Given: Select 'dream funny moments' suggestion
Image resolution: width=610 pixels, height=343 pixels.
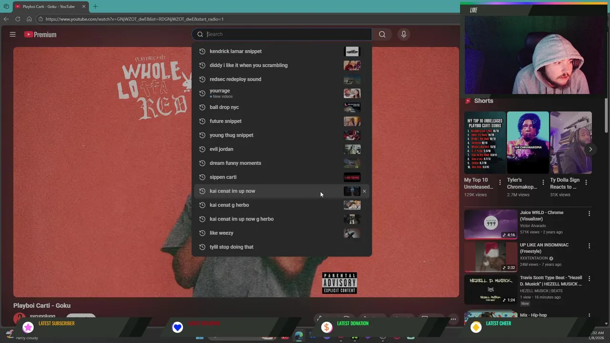Looking at the screenshot, I should [282, 163].
